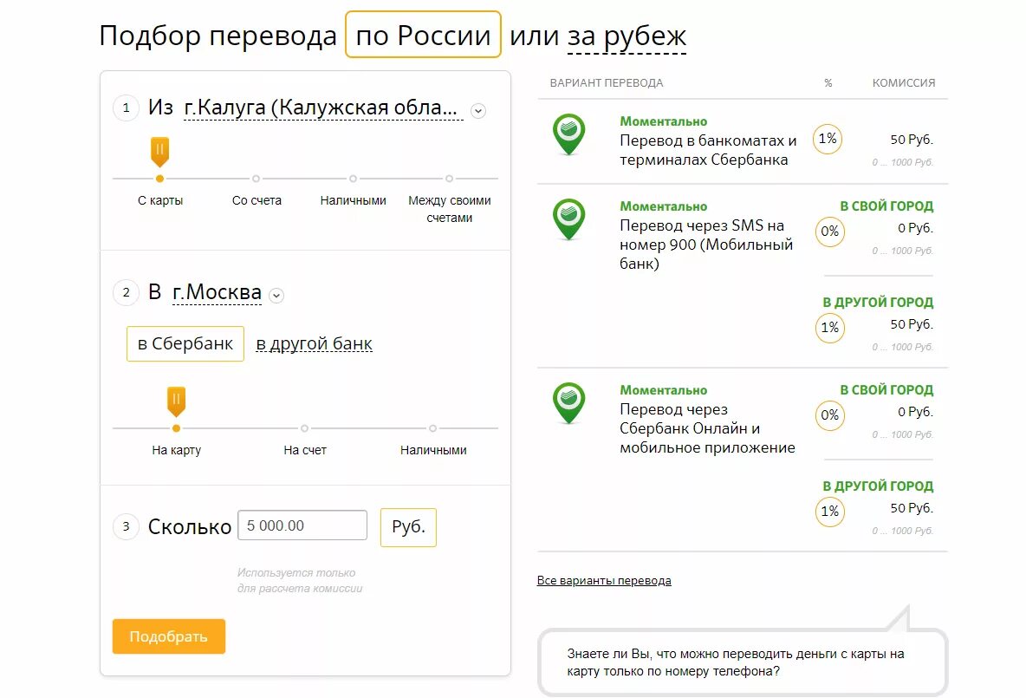Open the 'Все варианты перевода' link
The image size is (1026, 698).
pyautogui.click(x=604, y=581)
